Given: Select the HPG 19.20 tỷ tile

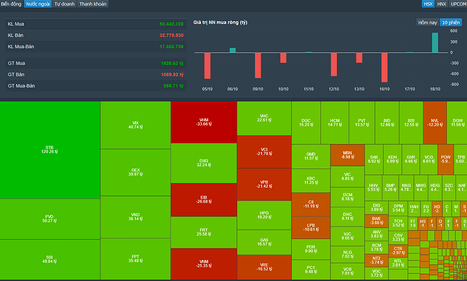Looking at the screenshot, I should pyautogui.click(x=264, y=215).
